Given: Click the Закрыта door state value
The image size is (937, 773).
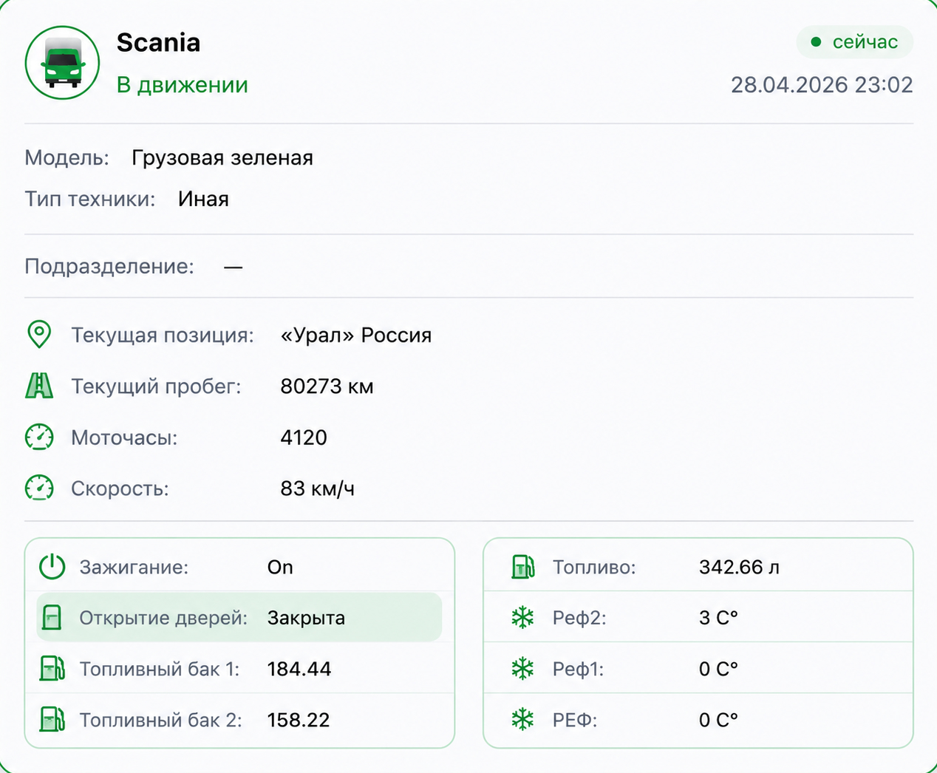Looking at the screenshot, I should (306, 618).
